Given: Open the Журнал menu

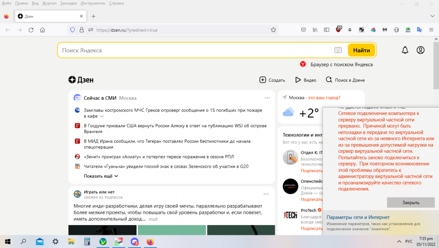Looking at the screenshot, I should (x=49, y=4).
